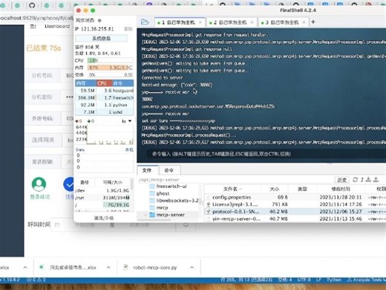Sort processes by the 内存 column header
386x290 pixels.
85,83
